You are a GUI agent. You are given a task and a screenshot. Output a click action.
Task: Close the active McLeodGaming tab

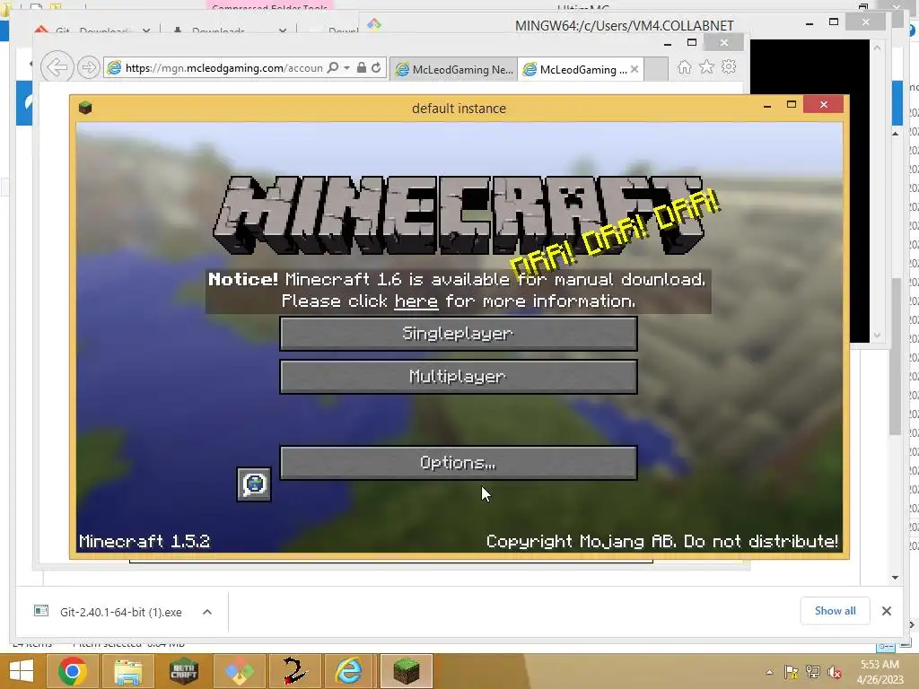pyautogui.click(x=635, y=69)
